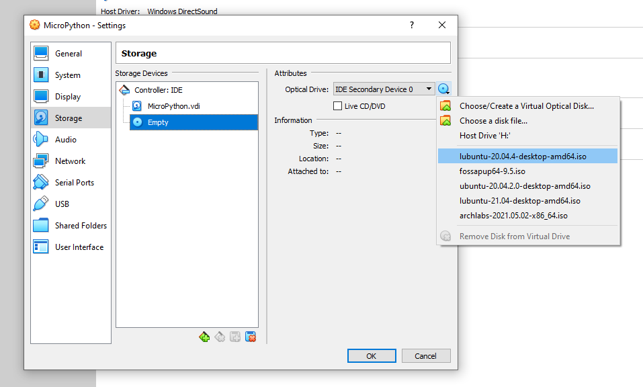Image resolution: width=643 pixels, height=387 pixels.
Task: Select the Storage settings category
Action: [71, 118]
